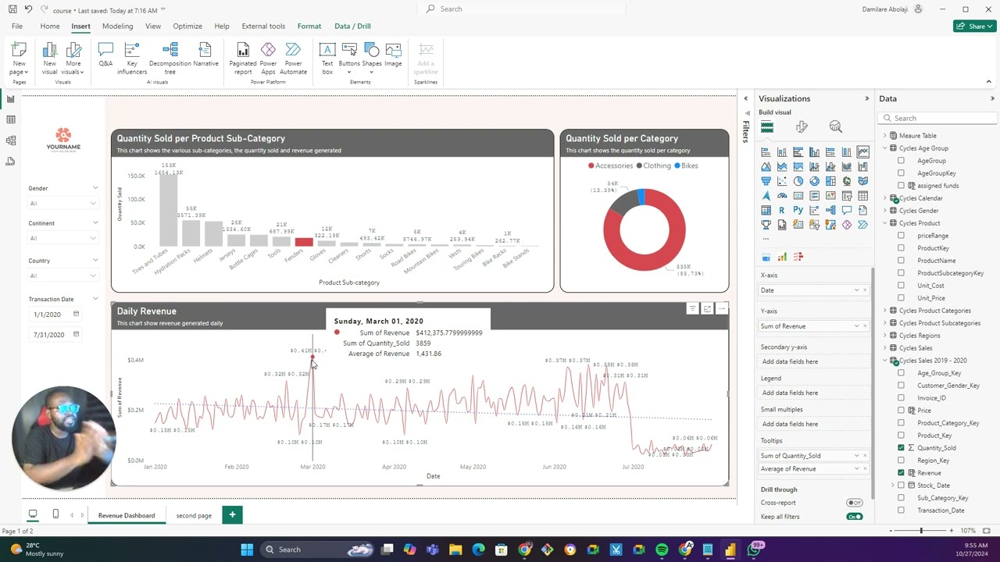Open the More visuals menu

coord(73,59)
